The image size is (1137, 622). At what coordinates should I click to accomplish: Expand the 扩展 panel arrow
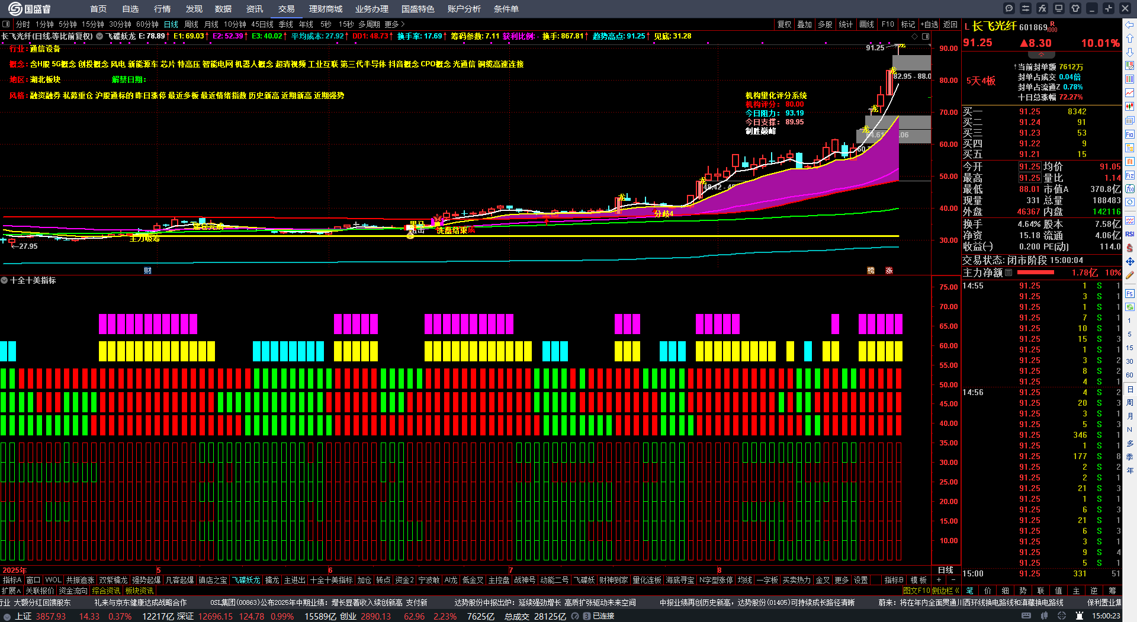coord(11,591)
